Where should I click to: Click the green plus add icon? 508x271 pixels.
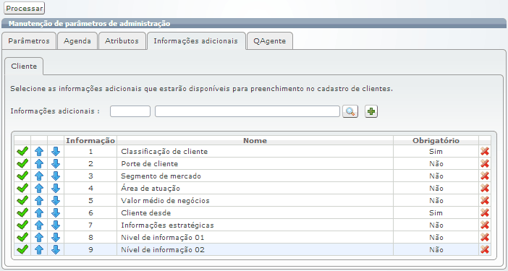click(371, 111)
